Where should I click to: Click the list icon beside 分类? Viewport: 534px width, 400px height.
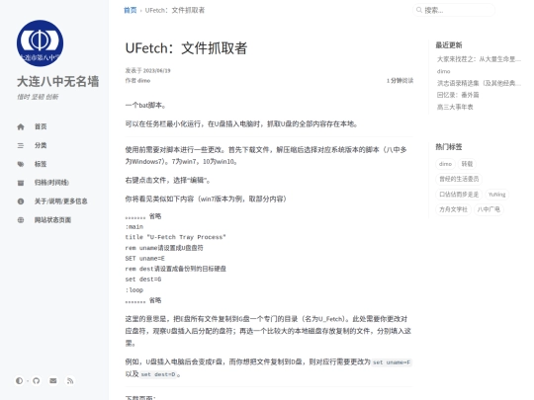click(x=21, y=145)
